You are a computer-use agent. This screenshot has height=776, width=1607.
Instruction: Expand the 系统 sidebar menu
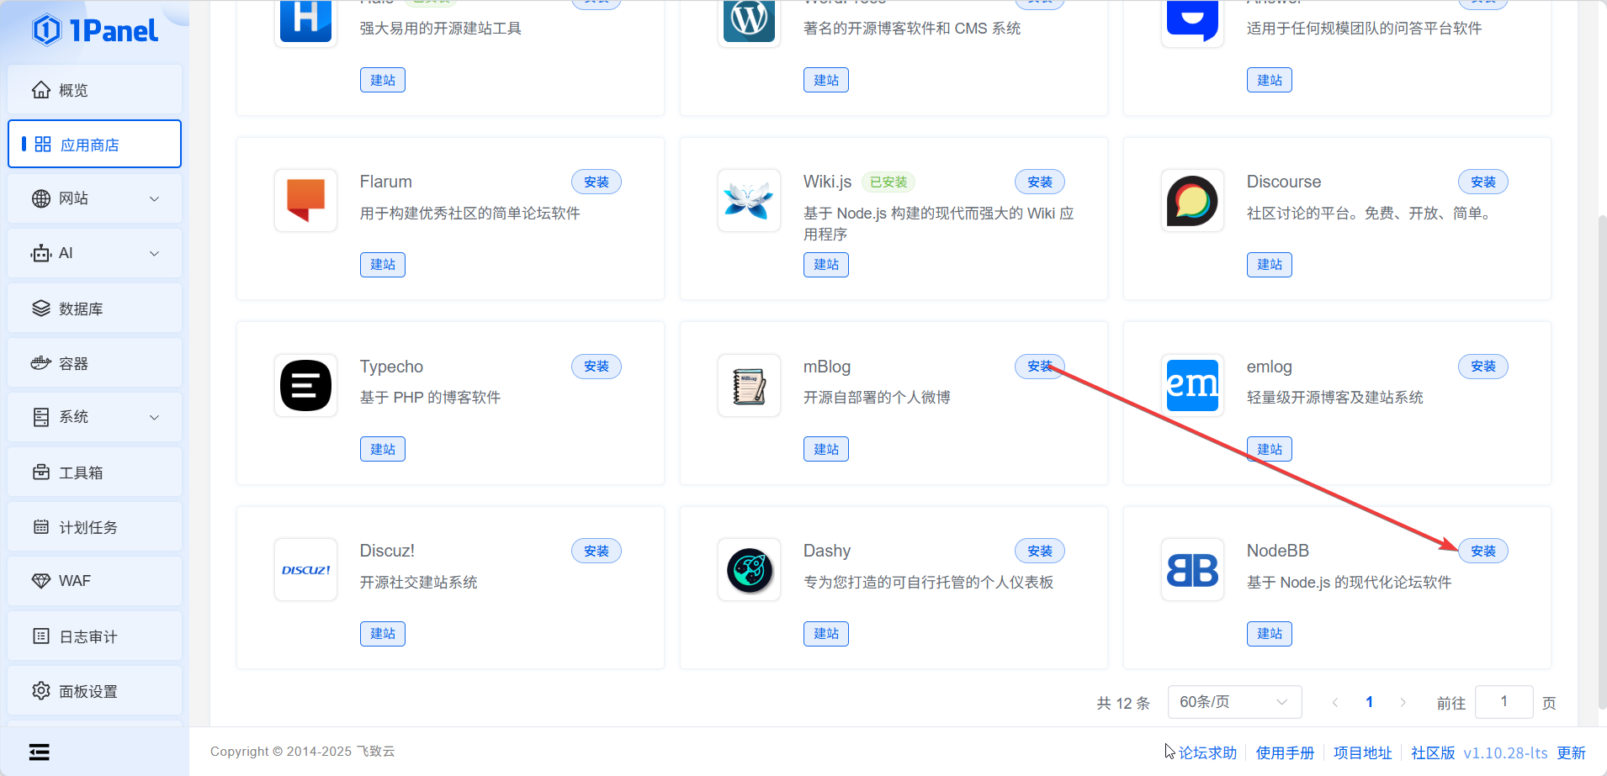pyautogui.click(x=94, y=417)
